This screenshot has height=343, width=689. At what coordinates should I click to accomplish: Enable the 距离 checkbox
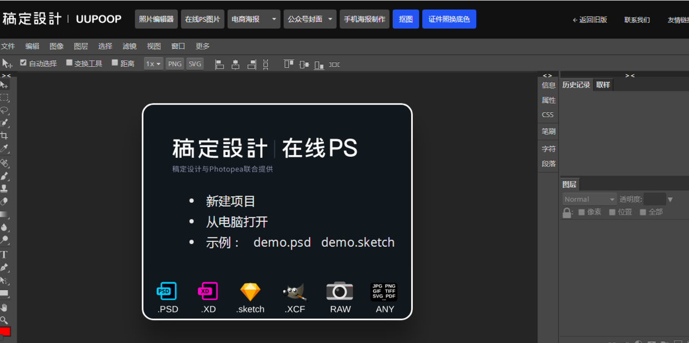(115, 63)
